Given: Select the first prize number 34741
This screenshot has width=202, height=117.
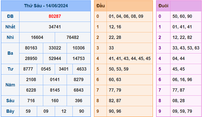Looking at the screenshot, I should 55,27.
